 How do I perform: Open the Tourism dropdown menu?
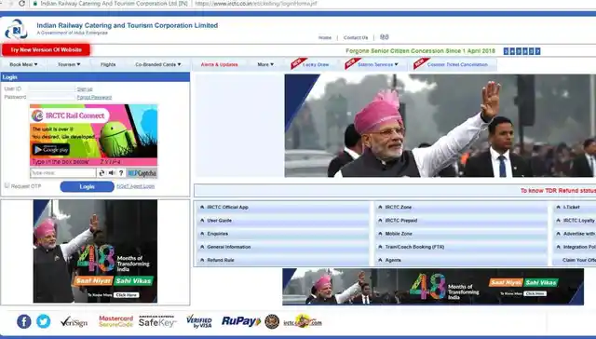coord(69,64)
